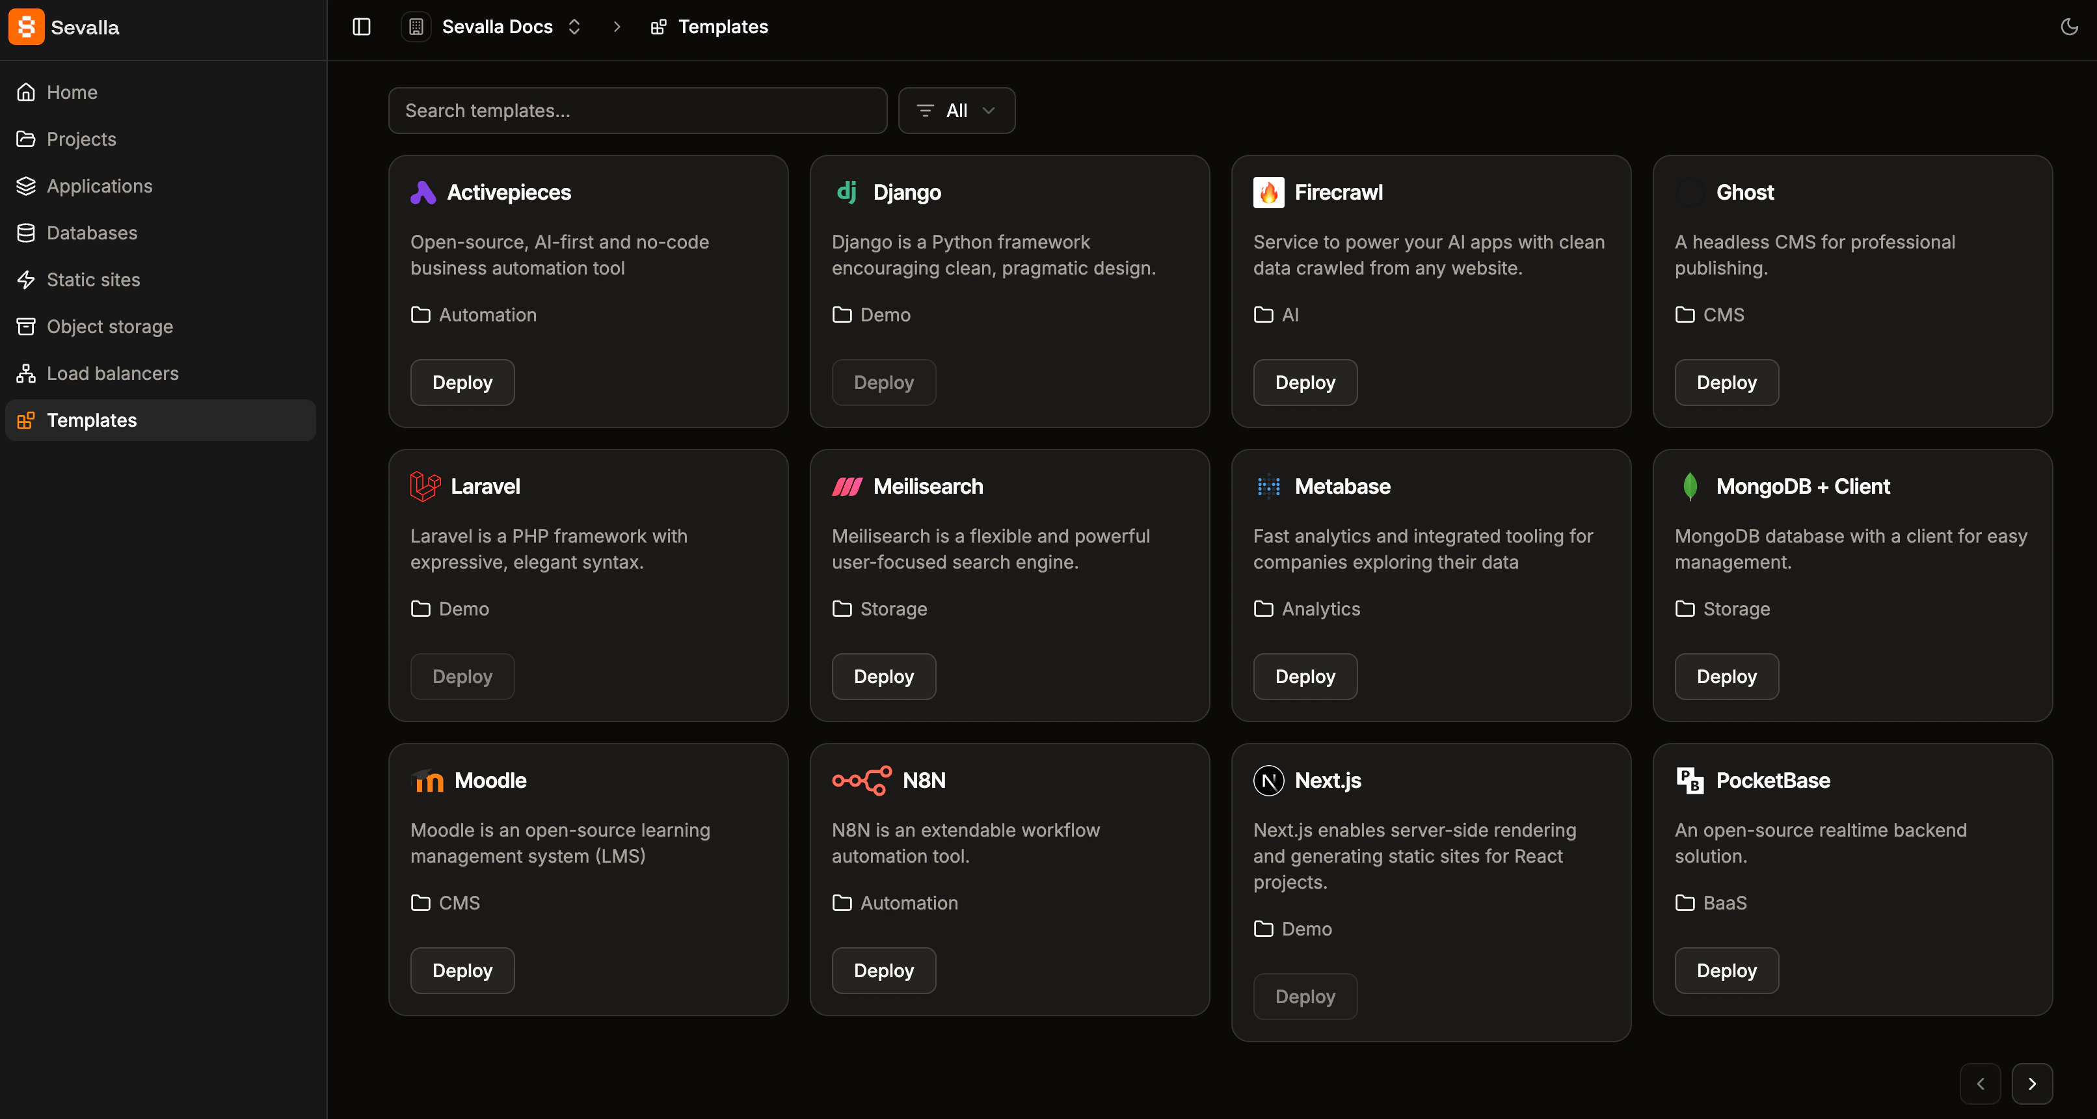The image size is (2097, 1119).
Task: Click the Load balancers network icon
Action: [x=26, y=373]
